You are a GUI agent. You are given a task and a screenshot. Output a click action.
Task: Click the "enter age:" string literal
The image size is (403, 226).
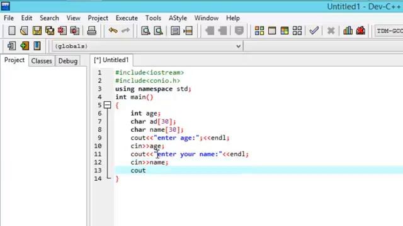(x=176, y=138)
